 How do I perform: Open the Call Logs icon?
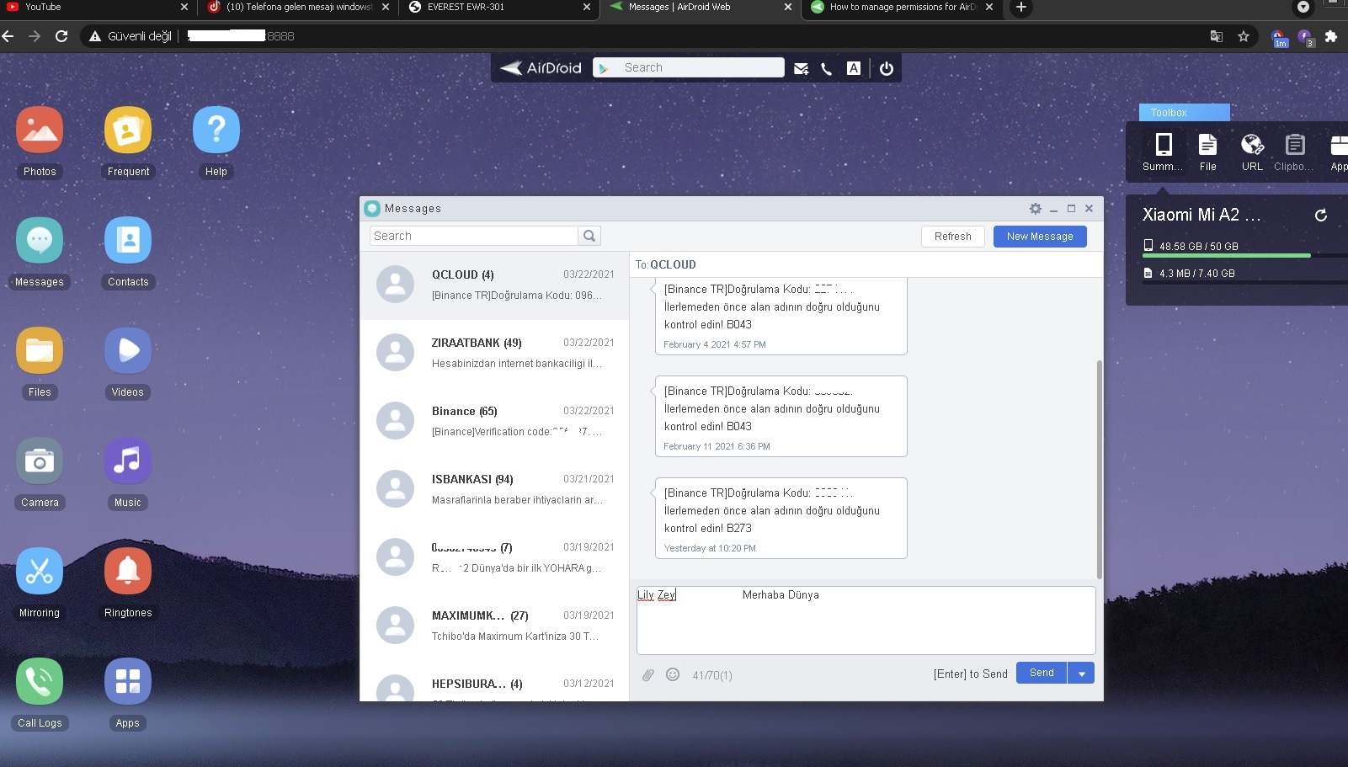tap(40, 682)
